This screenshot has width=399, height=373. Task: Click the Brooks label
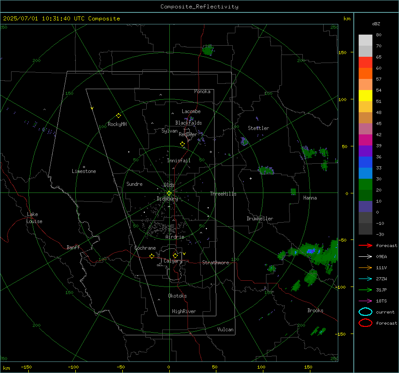(315, 310)
